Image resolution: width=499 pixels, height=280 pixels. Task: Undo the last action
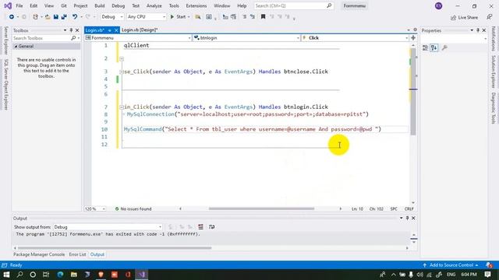(75, 17)
